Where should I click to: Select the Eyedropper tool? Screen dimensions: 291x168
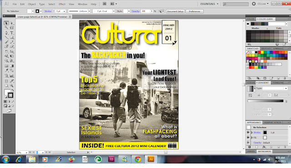tap(6, 70)
